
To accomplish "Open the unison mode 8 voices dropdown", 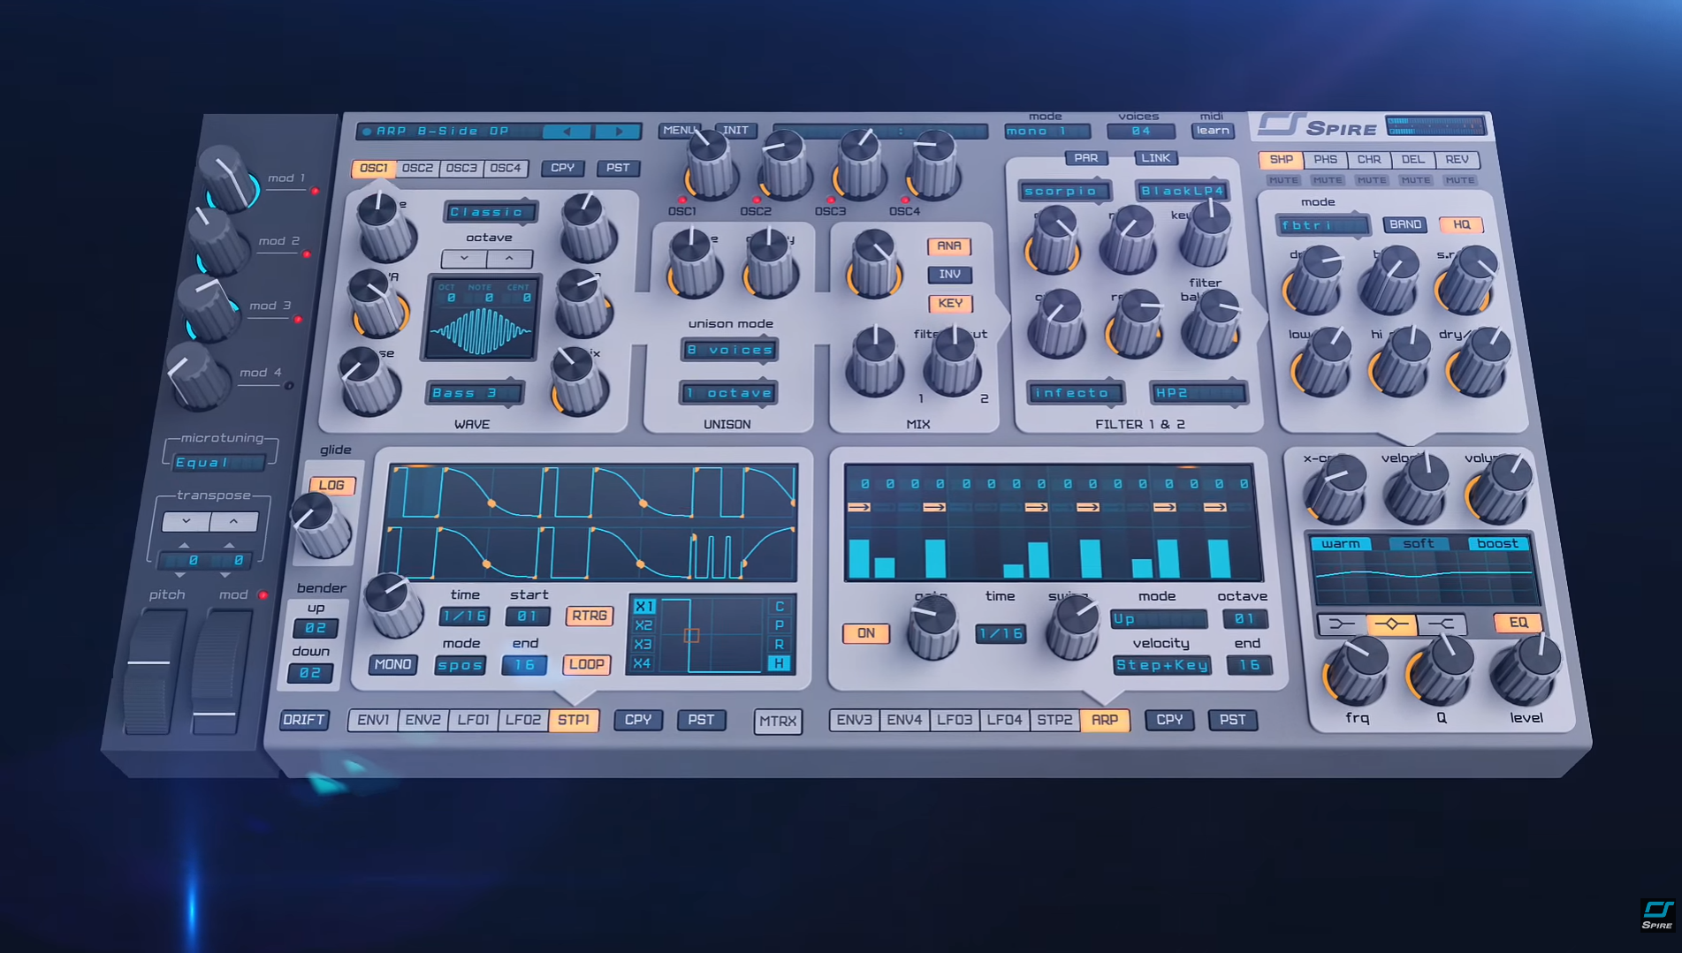I will click(730, 350).
